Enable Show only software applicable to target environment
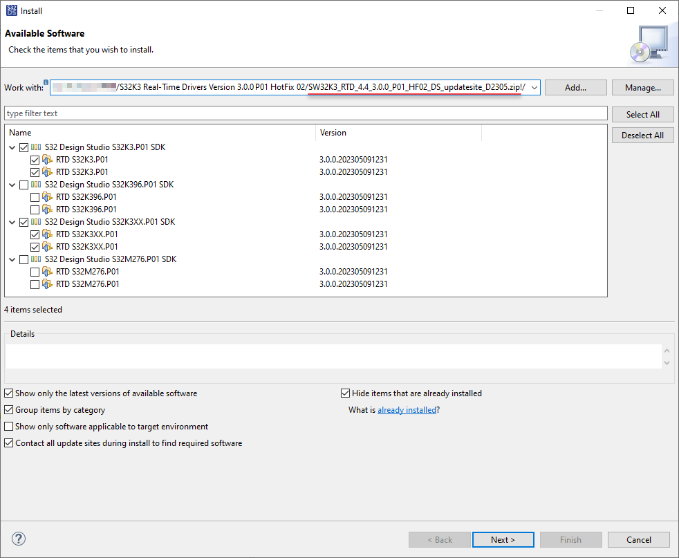679x558 pixels. [9, 427]
